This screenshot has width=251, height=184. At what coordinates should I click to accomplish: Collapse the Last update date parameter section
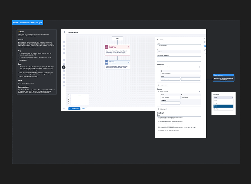click(x=158, y=67)
